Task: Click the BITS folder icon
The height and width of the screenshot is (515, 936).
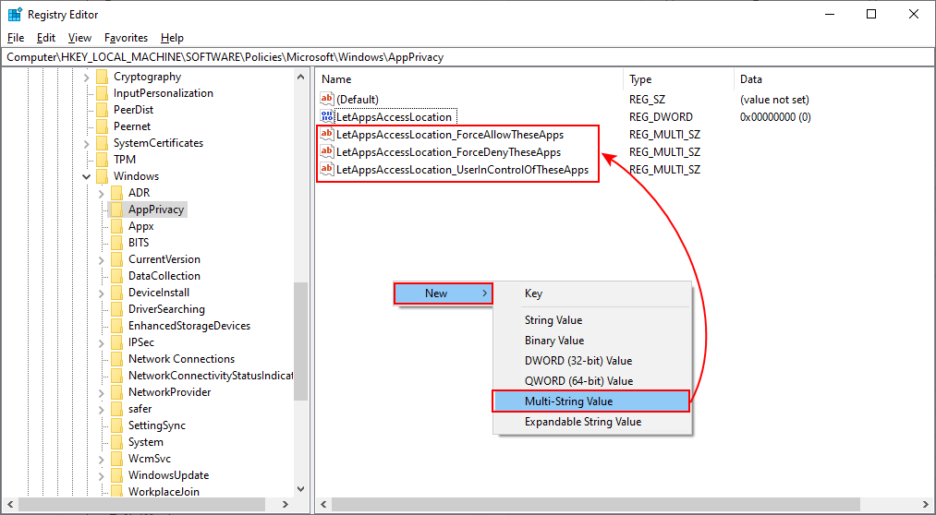Action: (117, 243)
